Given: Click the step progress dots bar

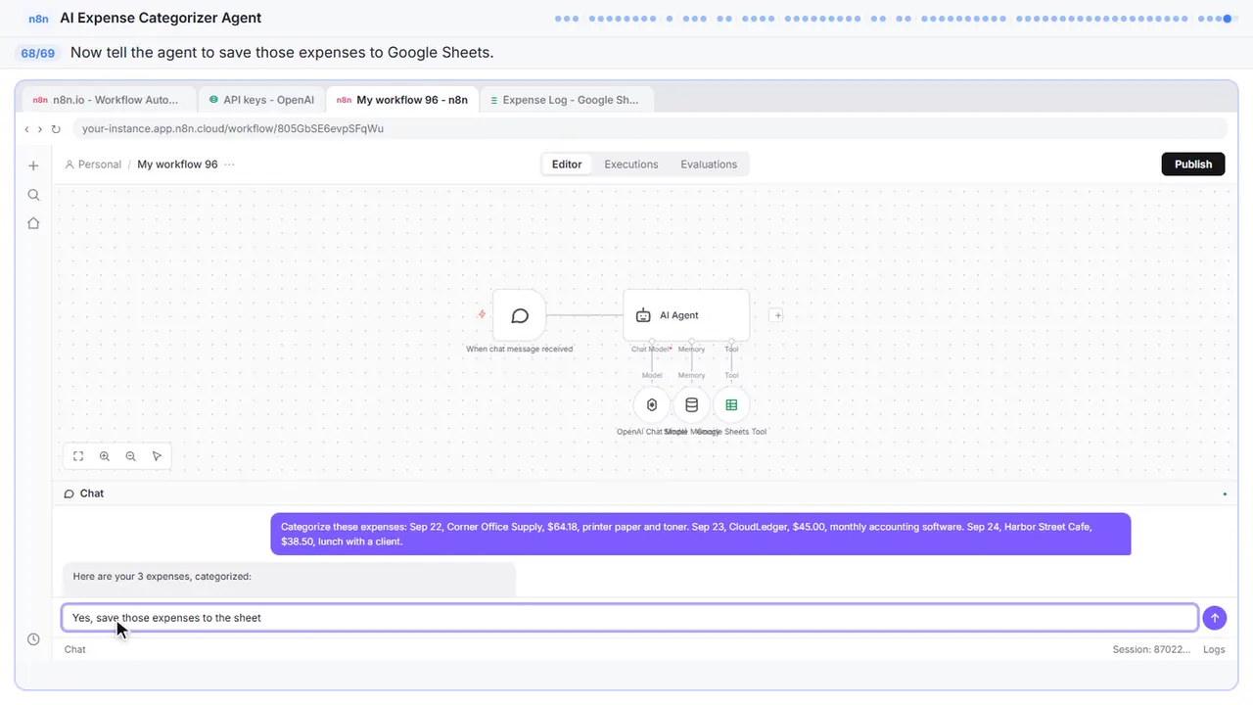Looking at the screenshot, I should [897, 18].
